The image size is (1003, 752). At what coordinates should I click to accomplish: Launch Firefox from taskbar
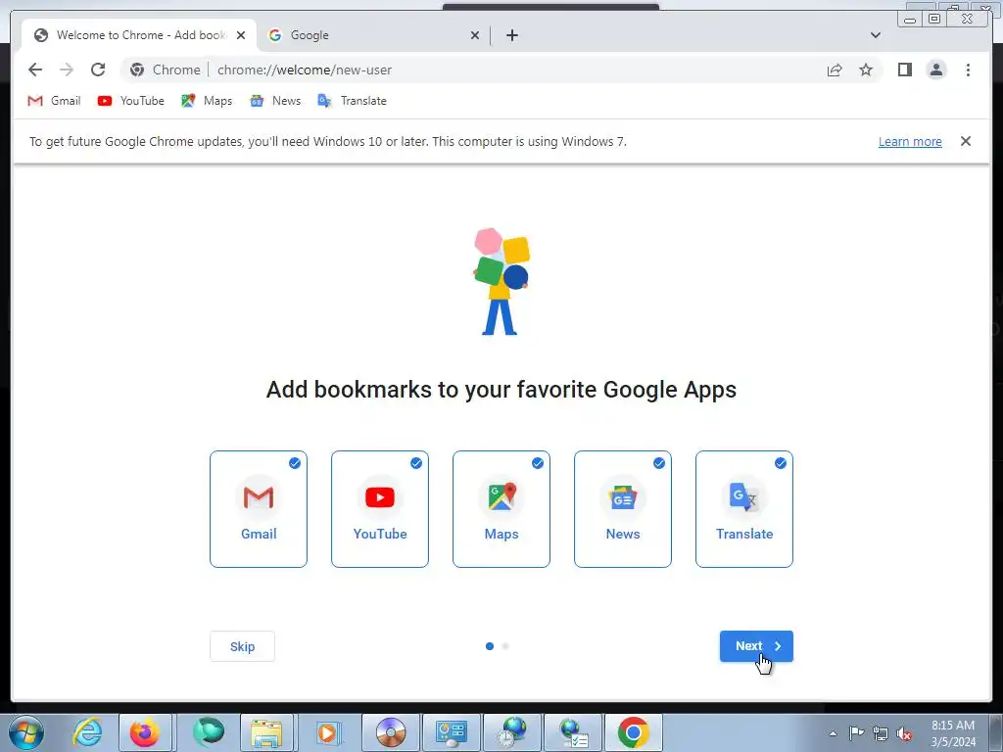click(145, 732)
